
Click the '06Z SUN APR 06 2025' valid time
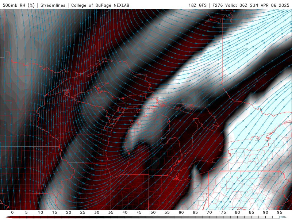pos(264,5)
